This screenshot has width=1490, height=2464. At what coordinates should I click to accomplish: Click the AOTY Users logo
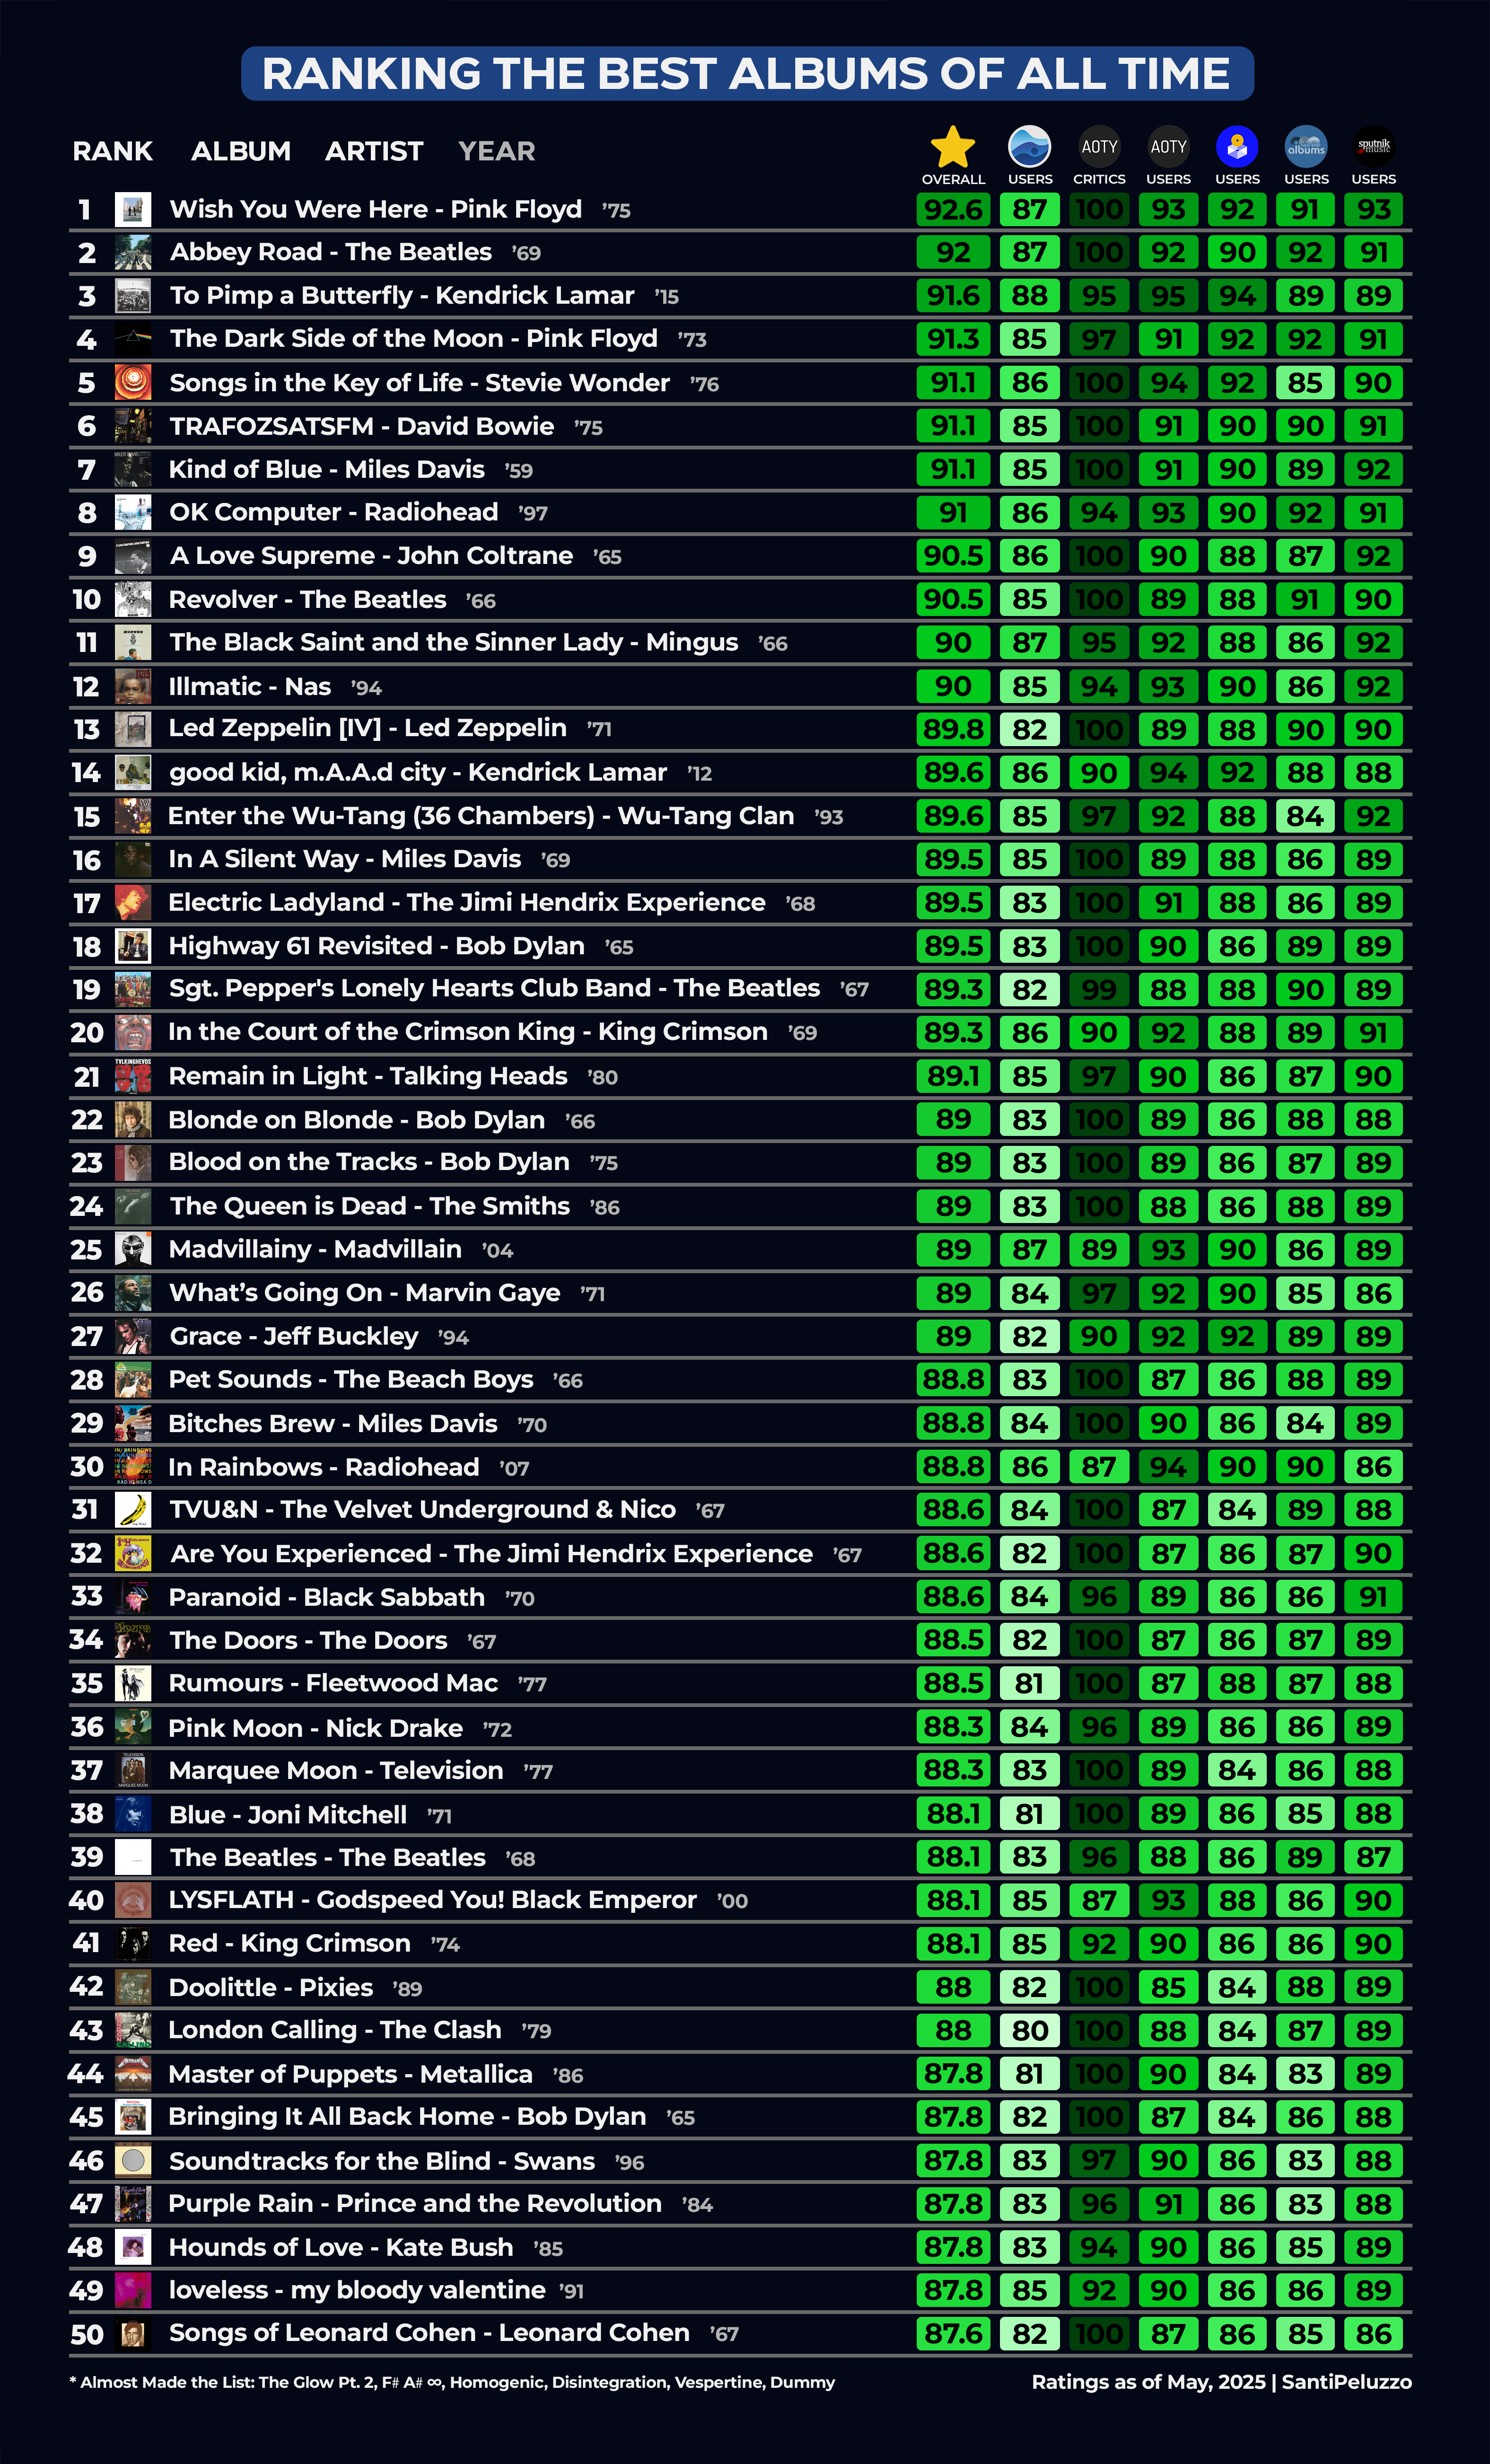click(x=1168, y=147)
